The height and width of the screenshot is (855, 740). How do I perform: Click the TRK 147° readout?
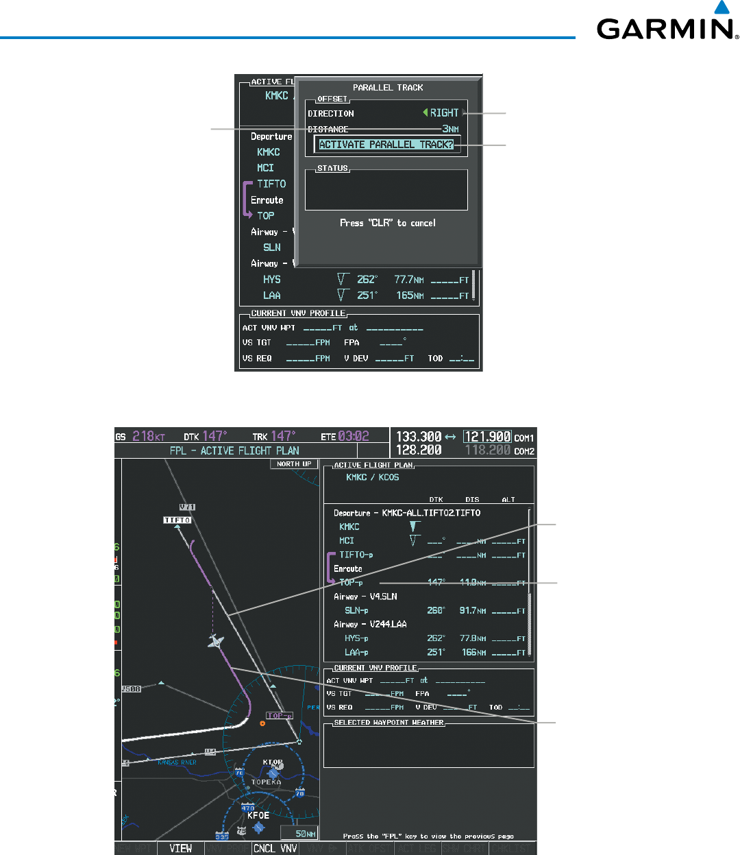coord(273,436)
